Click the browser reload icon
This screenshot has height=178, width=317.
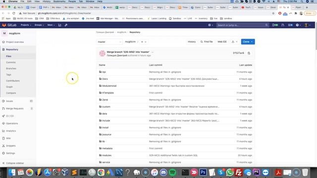[x=14, y=13]
